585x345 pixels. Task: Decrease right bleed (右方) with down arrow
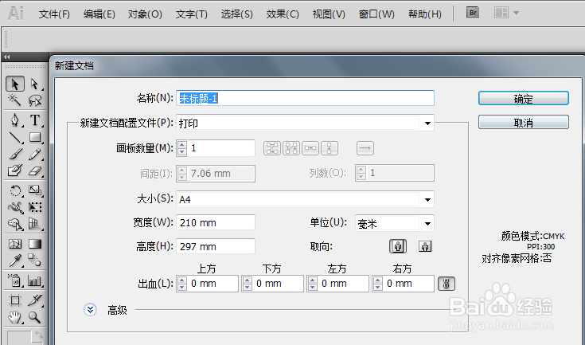click(378, 287)
